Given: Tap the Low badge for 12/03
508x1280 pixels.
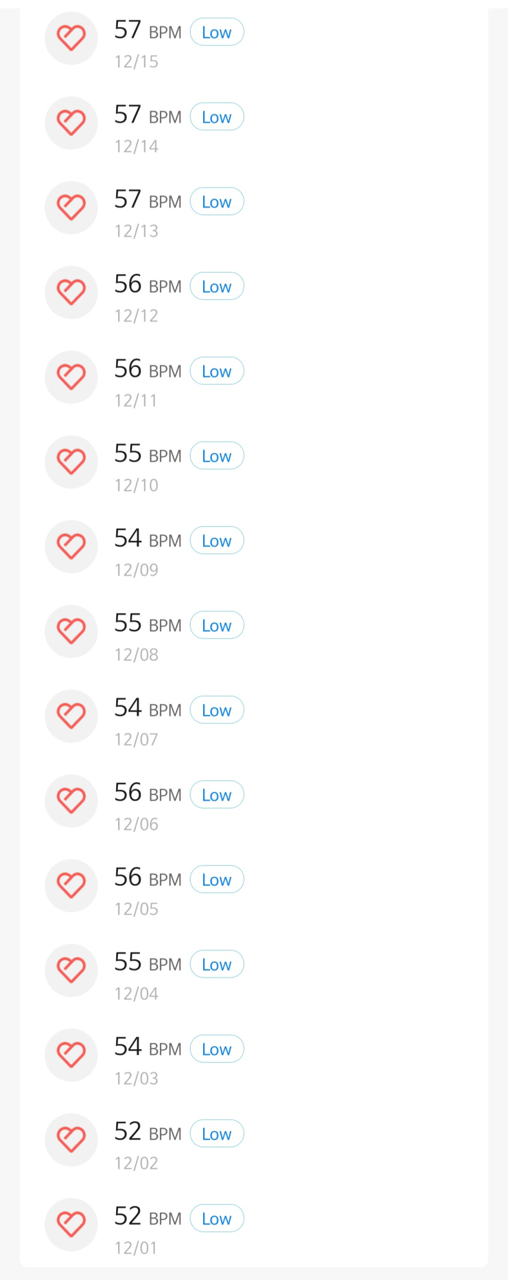Looking at the screenshot, I should pos(217,1049).
